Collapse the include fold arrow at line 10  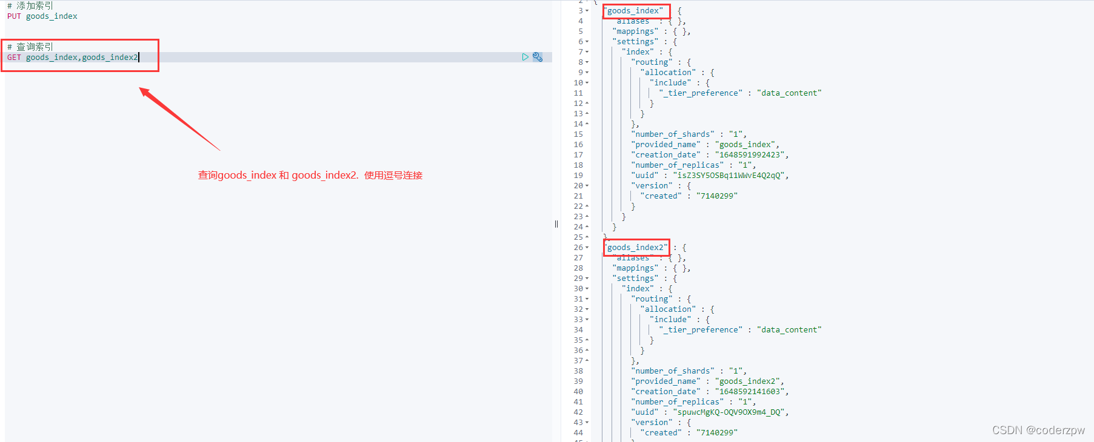coord(587,83)
